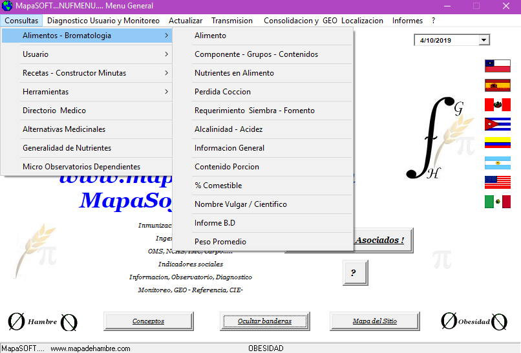Expand Recetas - Constructor Minutas submenu
521x353 pixels.
click(x=87, y=73)
